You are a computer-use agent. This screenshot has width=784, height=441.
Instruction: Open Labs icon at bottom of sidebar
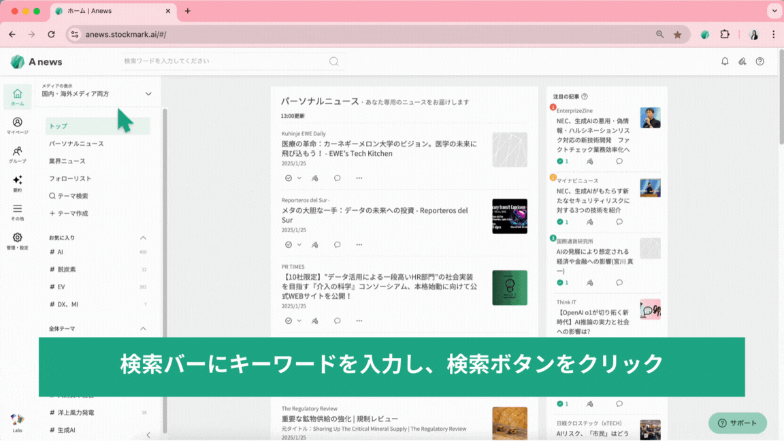17,422
